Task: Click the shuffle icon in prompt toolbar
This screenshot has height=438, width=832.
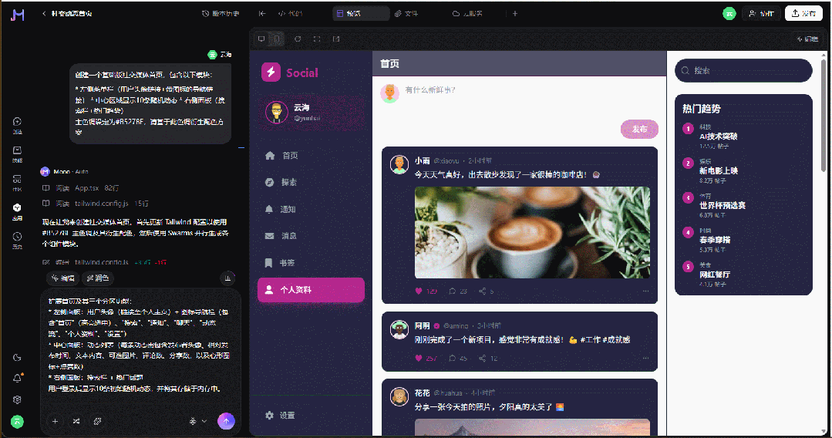Action: 76,421
